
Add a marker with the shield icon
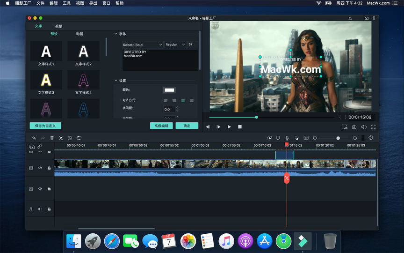pyautogui.click(x=278, y=138)
